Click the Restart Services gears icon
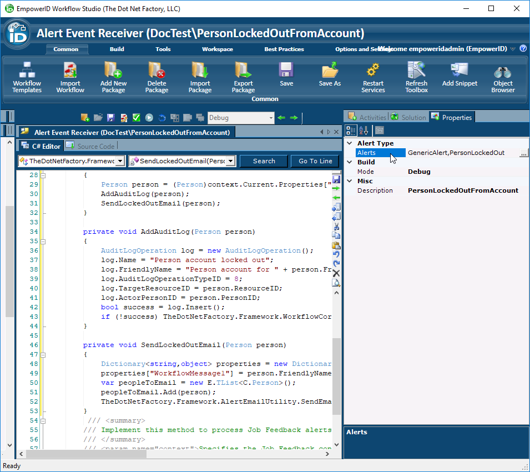The width and height of the screenshot is (530, 472). click(373, 77)
